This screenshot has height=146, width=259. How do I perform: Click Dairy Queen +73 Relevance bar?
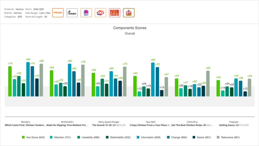click(125, 82)
